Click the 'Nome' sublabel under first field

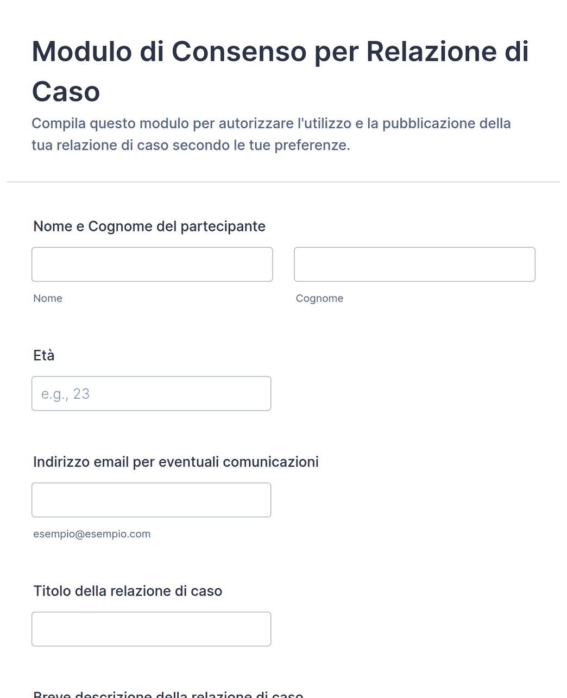click(x=48, y=298)
